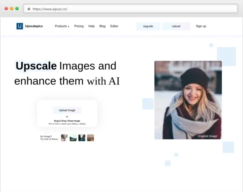Click the Upload Image button

[x=67, y=110]
